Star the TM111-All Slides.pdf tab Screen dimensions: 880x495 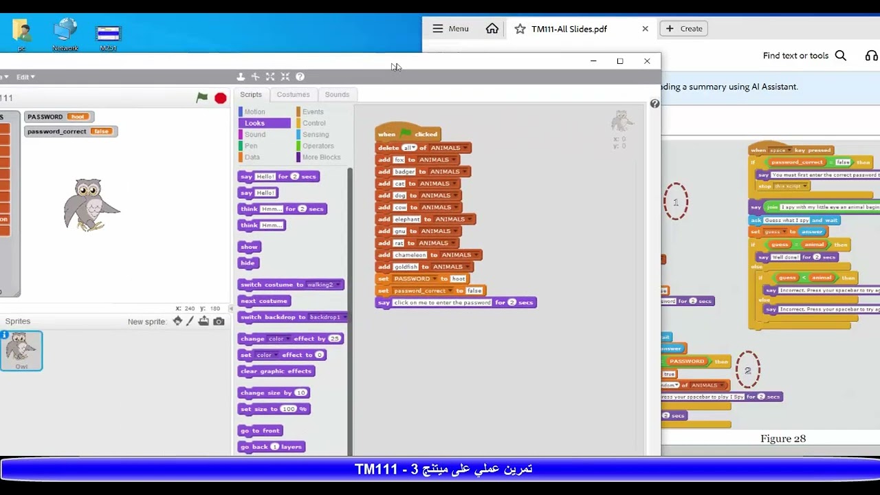(520, 29)
